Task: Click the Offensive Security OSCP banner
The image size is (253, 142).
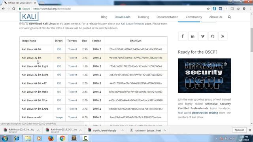Action: click(x=204, y=75)
